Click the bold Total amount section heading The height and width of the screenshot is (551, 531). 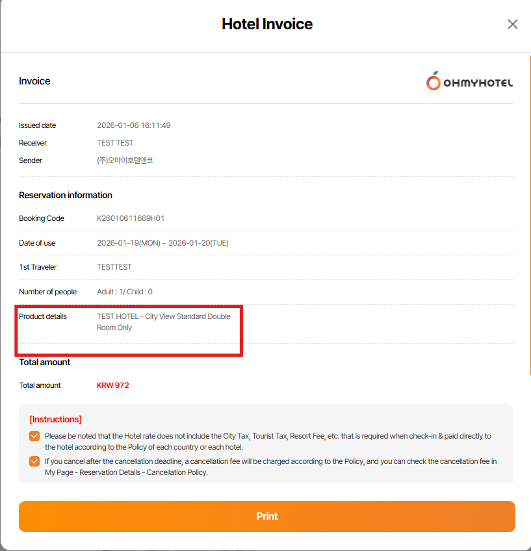[45, 362]
